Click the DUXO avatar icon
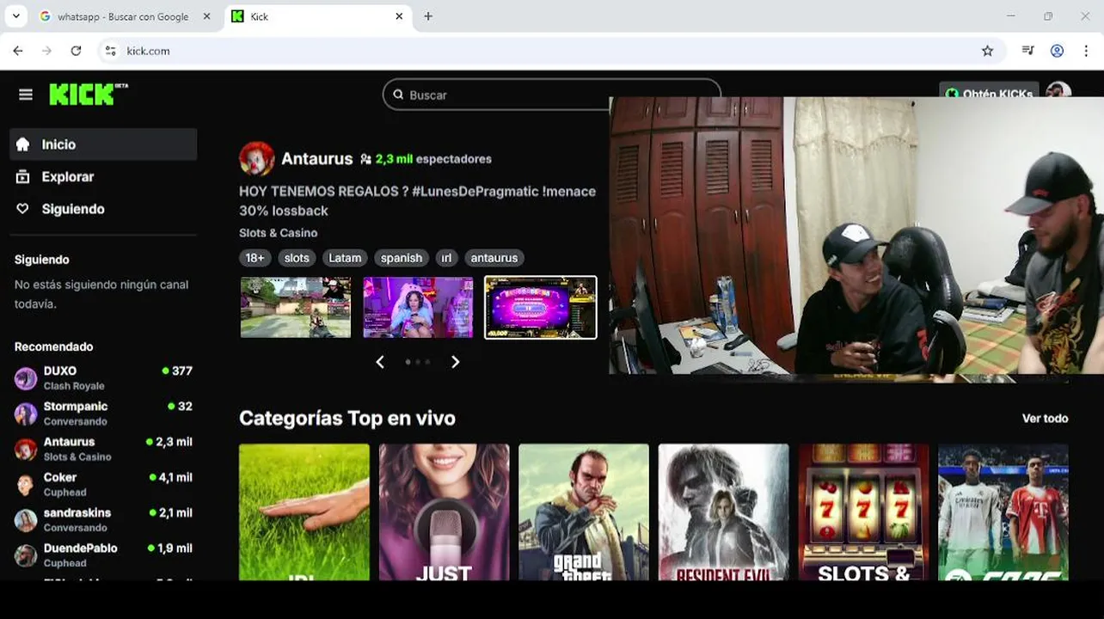This screenshot has width=1104, height=619. (26, 378)
